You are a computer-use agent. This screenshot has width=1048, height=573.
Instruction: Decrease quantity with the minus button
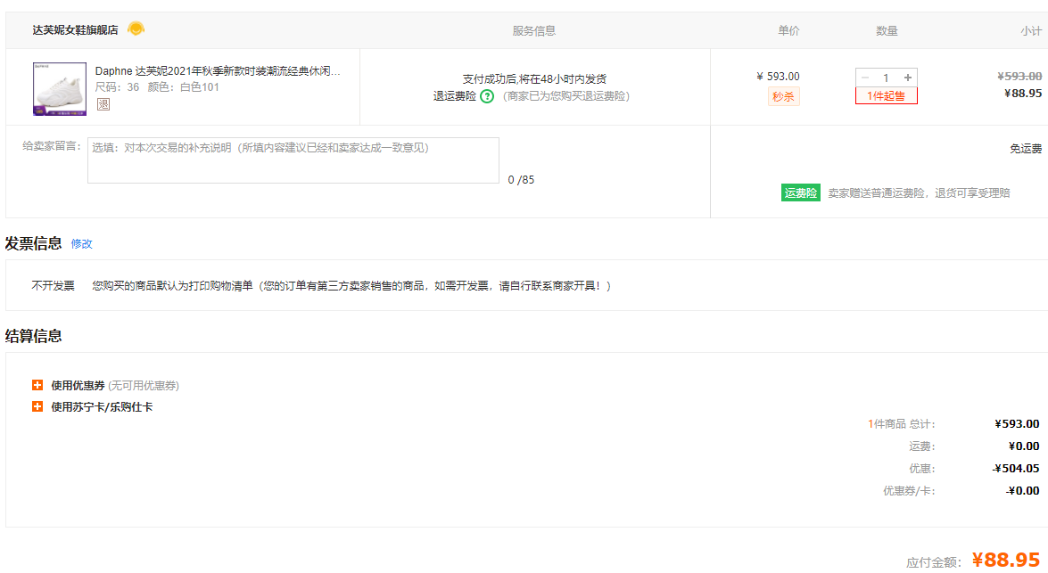click(x=865, y=78)
